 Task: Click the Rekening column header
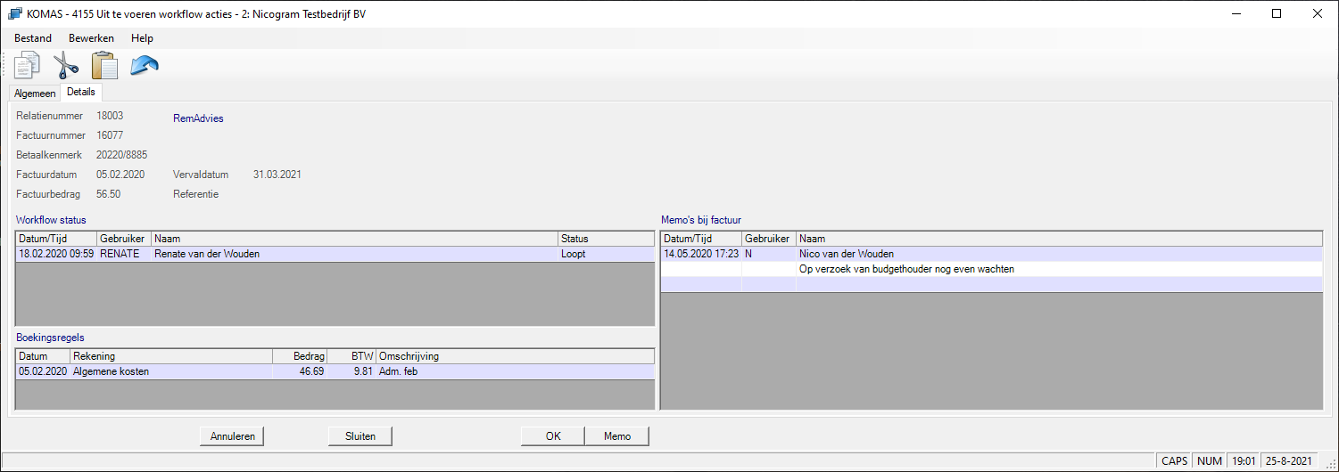[x=170, y=356]
